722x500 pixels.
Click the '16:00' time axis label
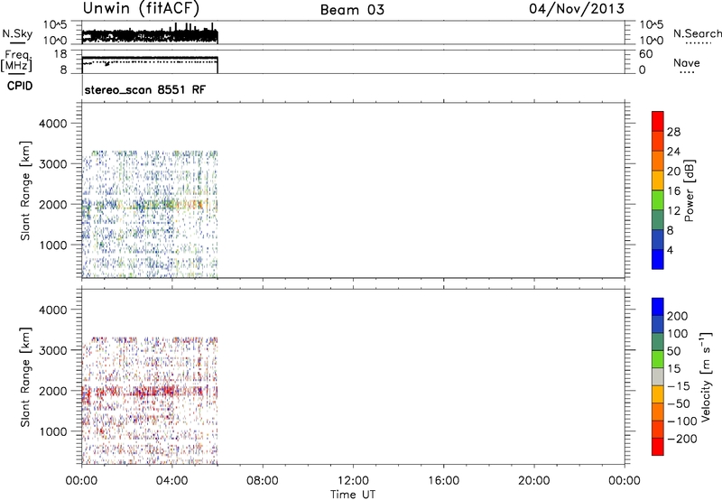[443, 481]
